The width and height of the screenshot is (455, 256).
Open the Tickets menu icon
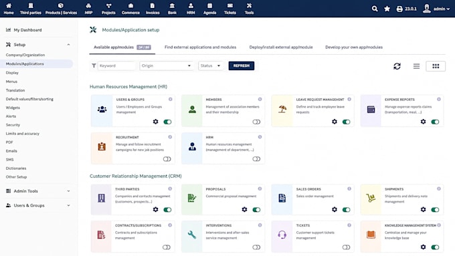click(x=230, y=6)
